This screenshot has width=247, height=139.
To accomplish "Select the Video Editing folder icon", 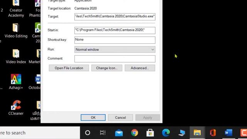I will tap(16, 31).
